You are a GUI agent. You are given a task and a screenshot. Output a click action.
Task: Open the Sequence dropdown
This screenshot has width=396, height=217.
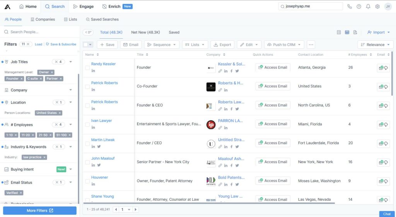162,45
